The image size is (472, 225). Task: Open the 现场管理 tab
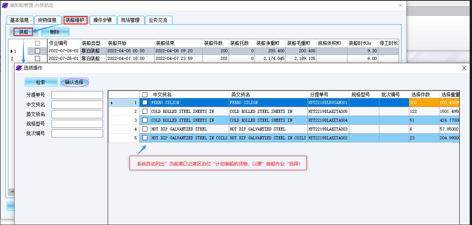[x=130, y=20]
